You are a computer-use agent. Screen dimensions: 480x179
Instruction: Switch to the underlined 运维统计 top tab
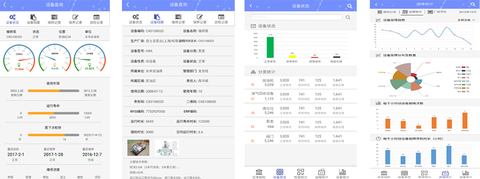[x=412, y=12]
